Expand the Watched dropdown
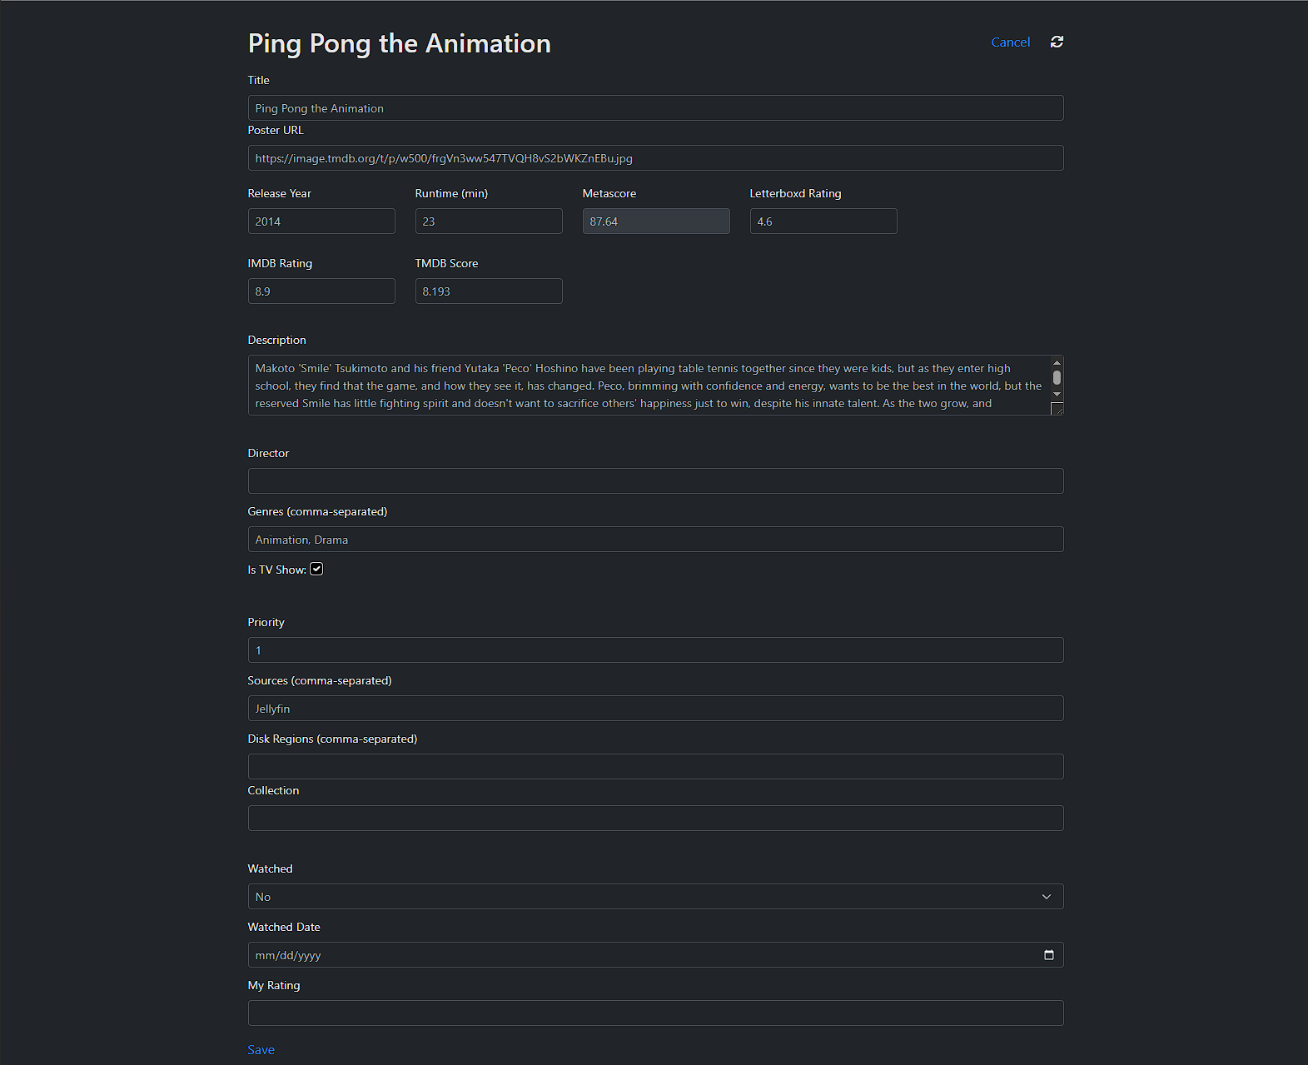1308x1065 pixels. (654, 897)
